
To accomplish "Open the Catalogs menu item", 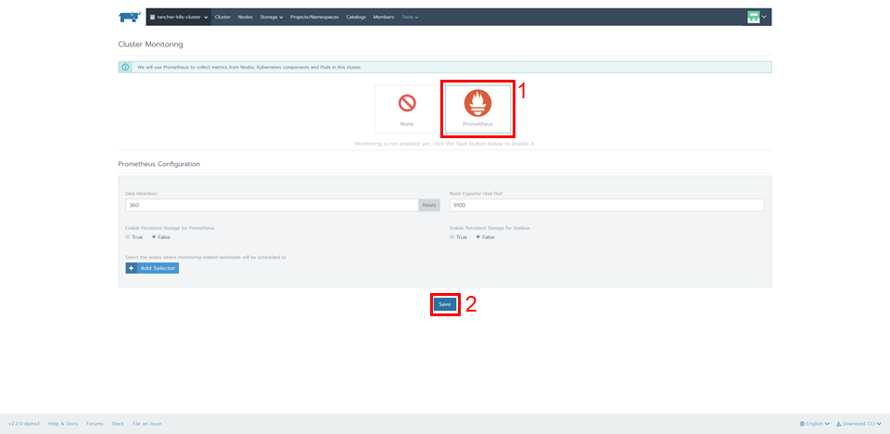I will [x=356, y=17].
